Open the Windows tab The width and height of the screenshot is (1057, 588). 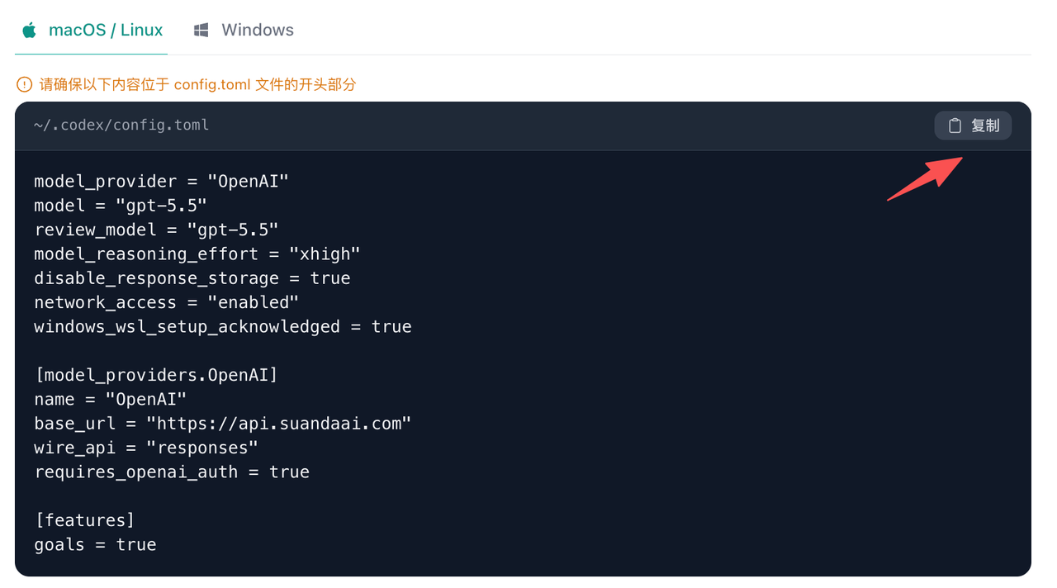(x=244, y=31)
